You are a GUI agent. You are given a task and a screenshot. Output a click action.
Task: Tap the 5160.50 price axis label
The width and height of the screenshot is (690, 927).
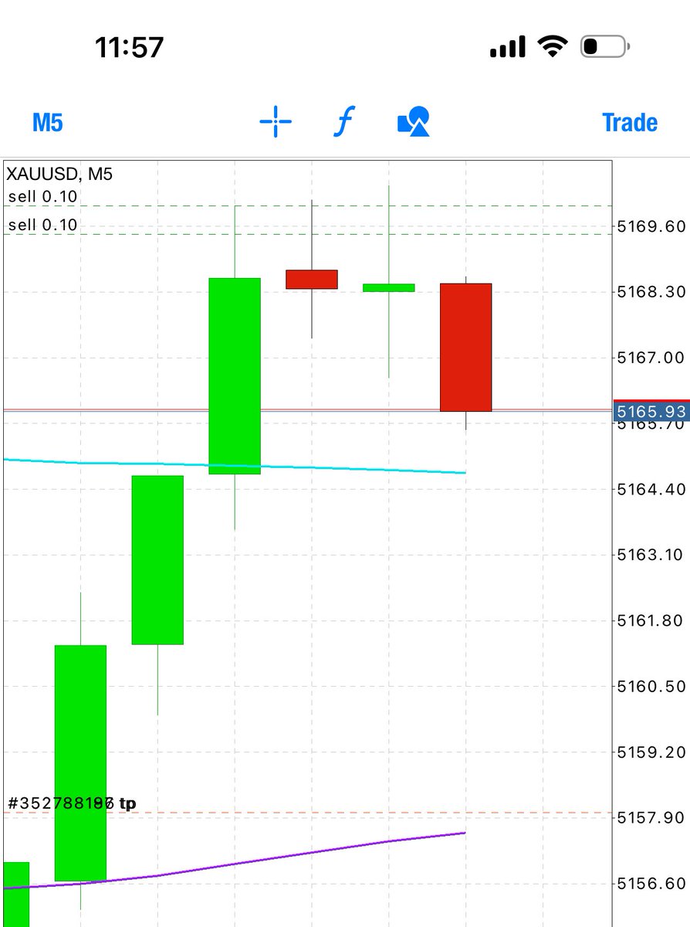(651, 686)
